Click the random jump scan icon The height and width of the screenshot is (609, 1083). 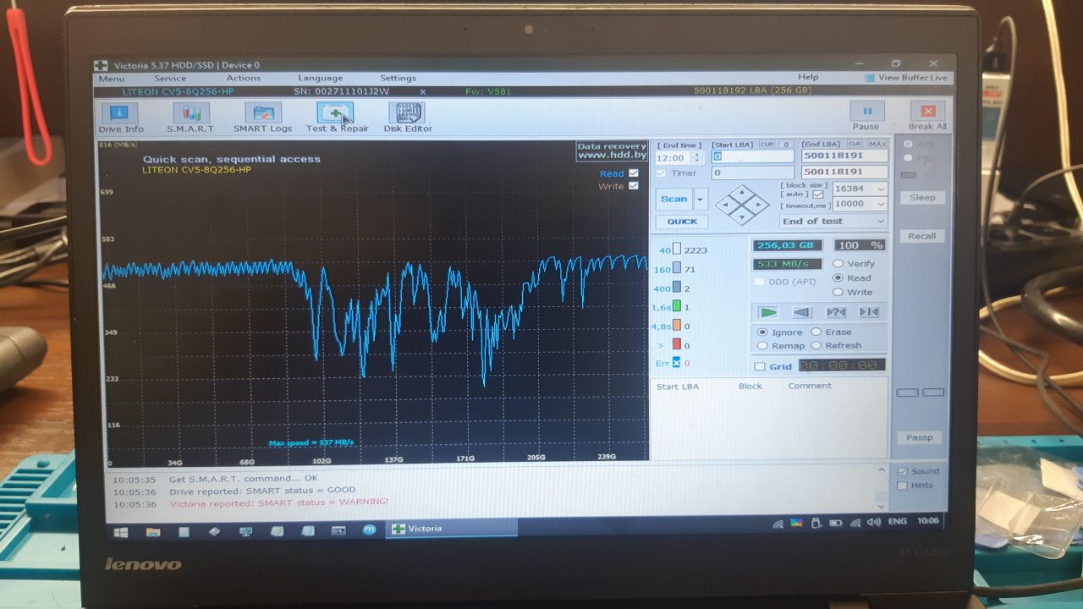(835, 312)
